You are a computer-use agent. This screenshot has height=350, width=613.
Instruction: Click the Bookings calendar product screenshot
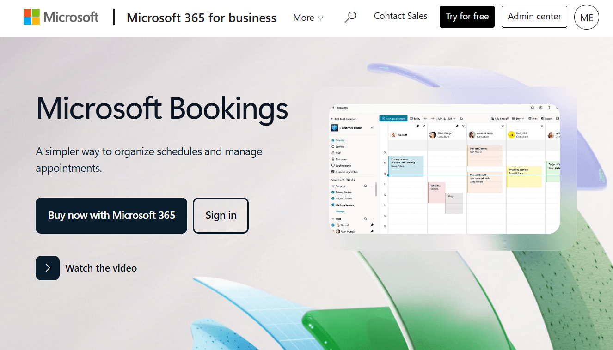pos(444,169)
